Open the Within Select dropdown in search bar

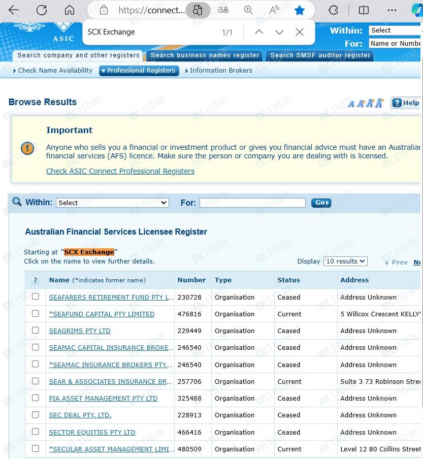[x=112, y=203]
